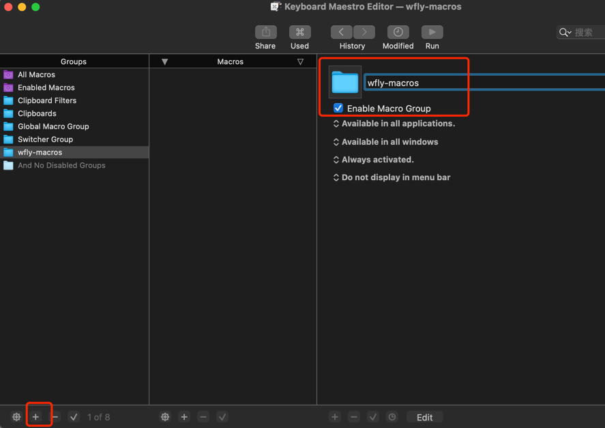The height and width of the screenshot is (428, 605).
Task: Open 'Do not display in menu bar' dropdown
Action: pos(392,177)
